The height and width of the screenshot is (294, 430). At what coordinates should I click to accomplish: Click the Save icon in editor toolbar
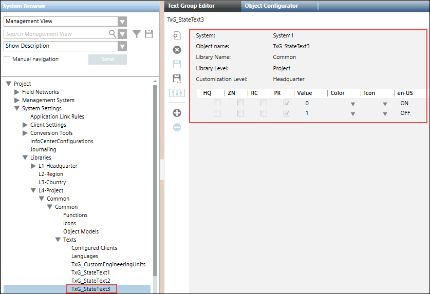click(177, 64)
